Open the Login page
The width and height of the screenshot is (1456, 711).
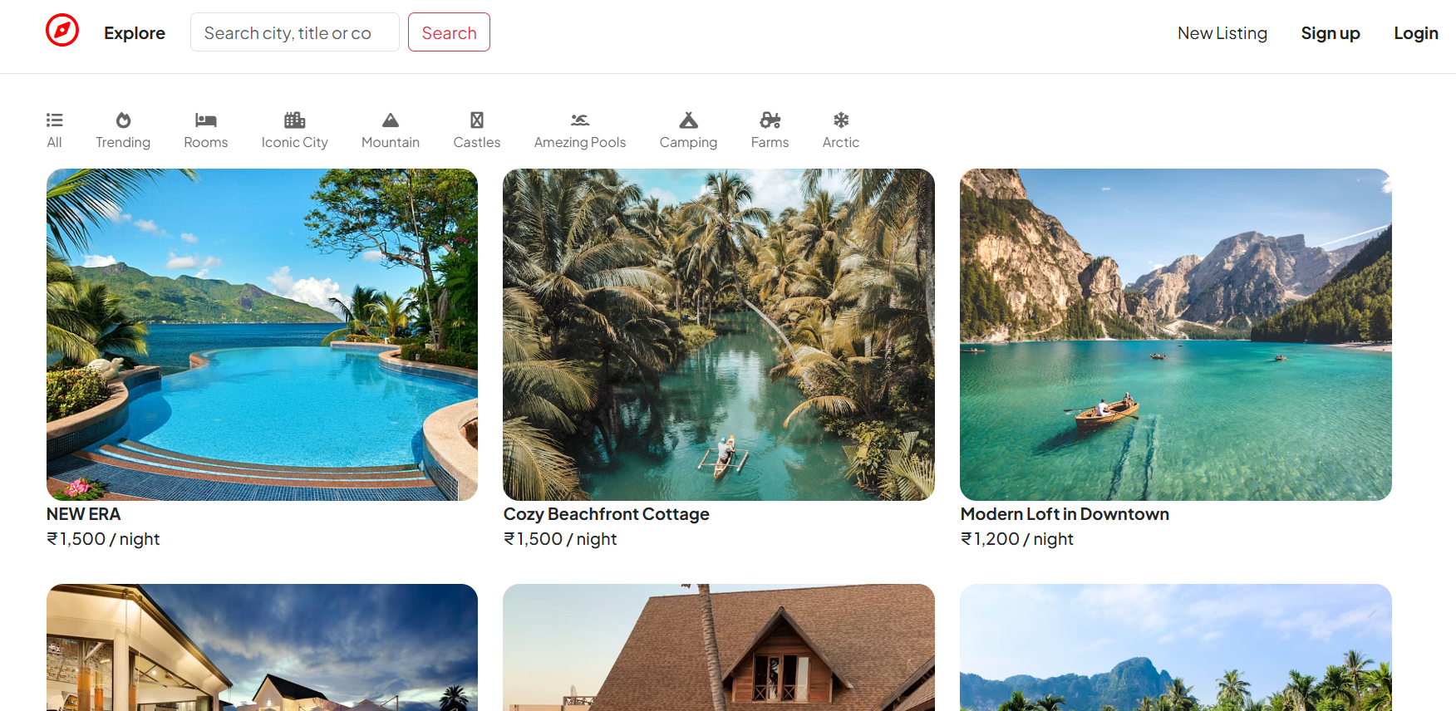pyautogui.click(x=1416, y=33)
